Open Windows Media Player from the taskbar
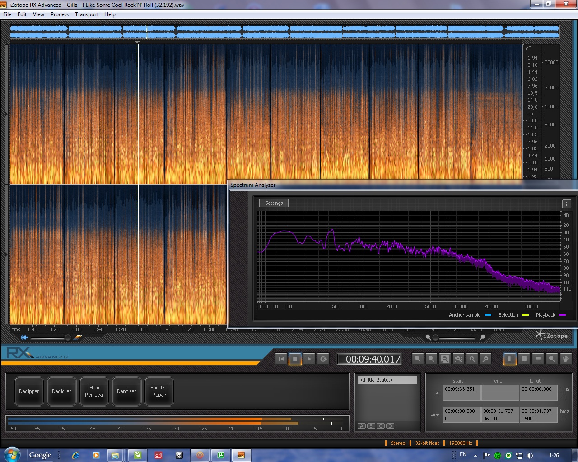 [96, 455]
